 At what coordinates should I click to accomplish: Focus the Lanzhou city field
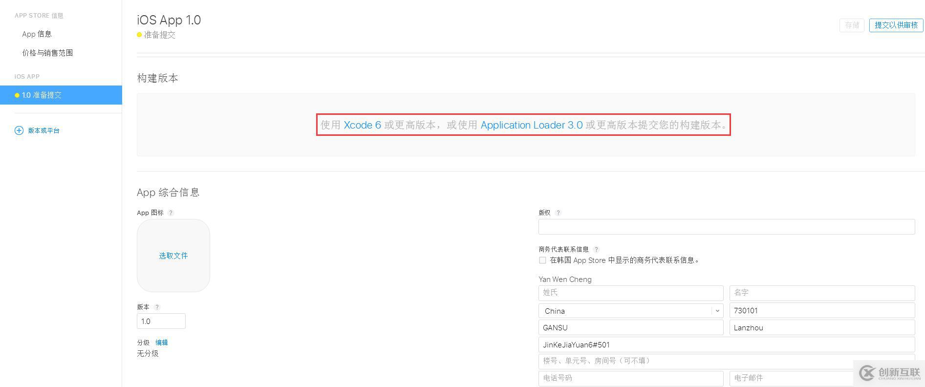822,328
